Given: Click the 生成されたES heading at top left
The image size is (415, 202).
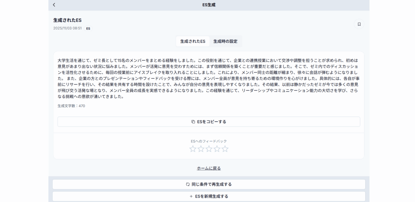Looking at the screenshot, I should [x=68, y=20].
